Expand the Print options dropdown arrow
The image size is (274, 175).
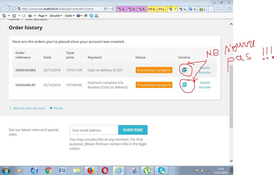35,16
